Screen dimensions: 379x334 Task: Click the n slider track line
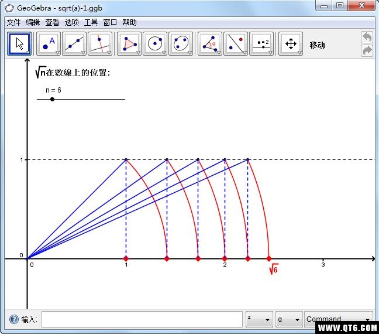click(x=81, y=99)
